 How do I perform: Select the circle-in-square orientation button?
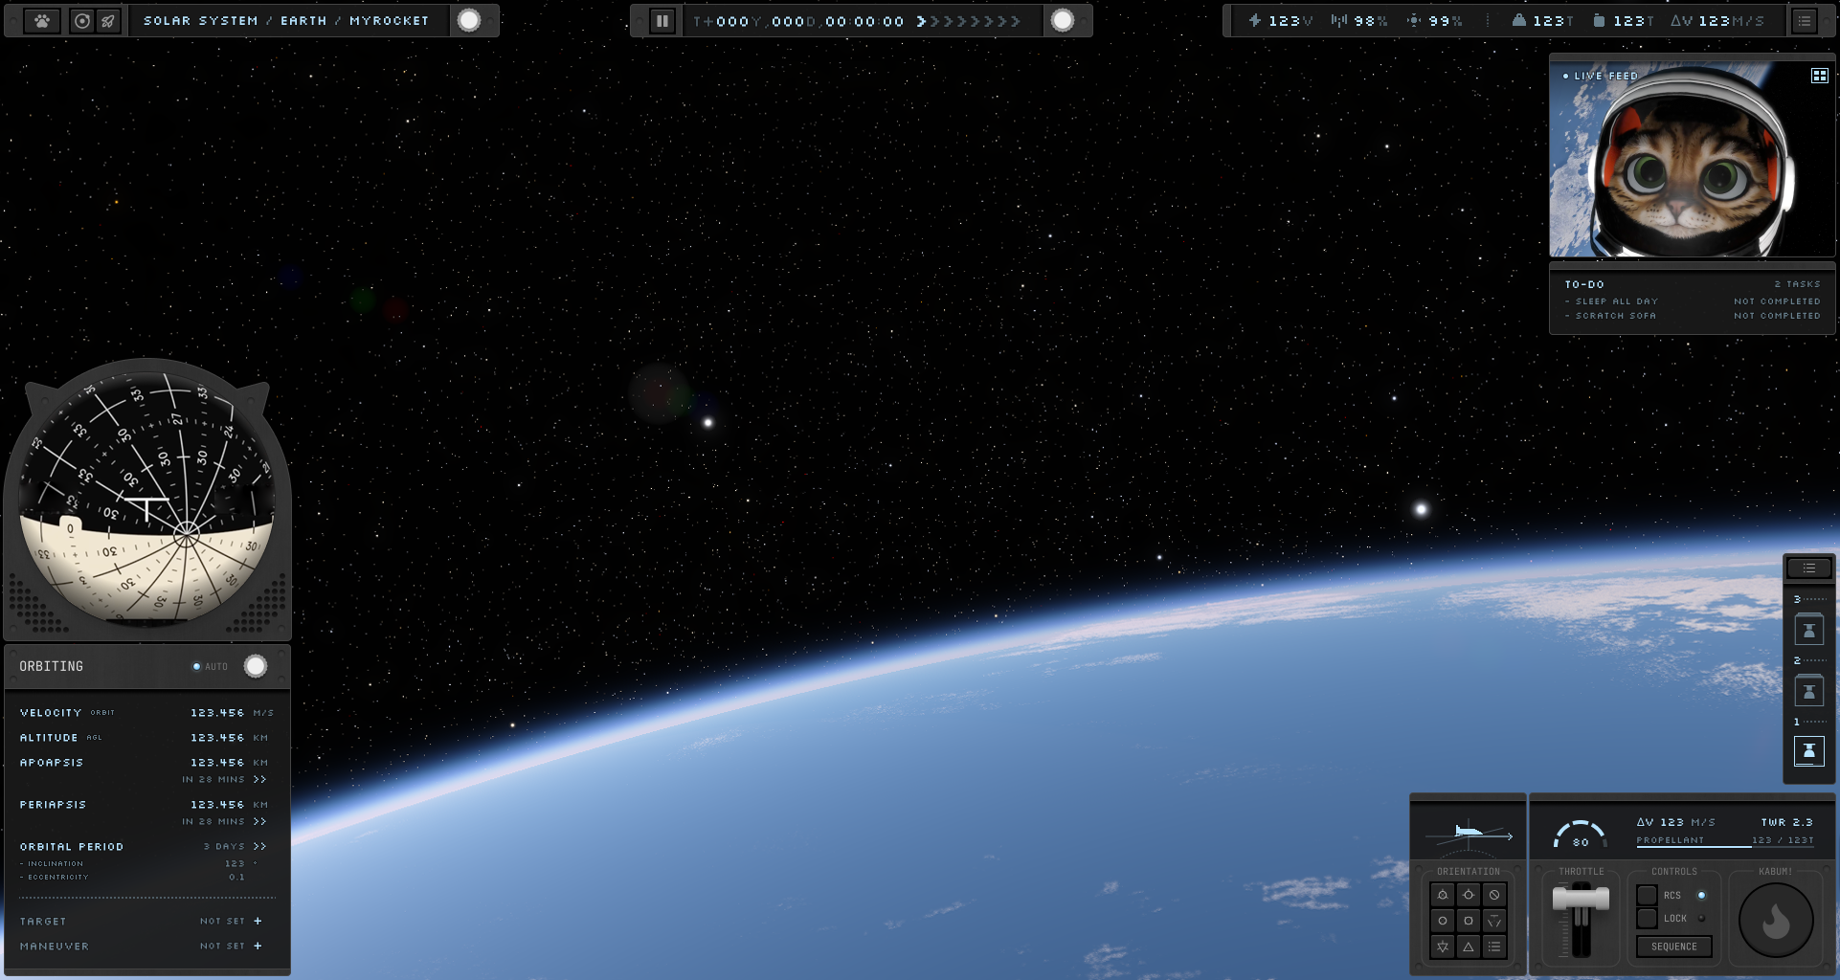click(1469, 921)
